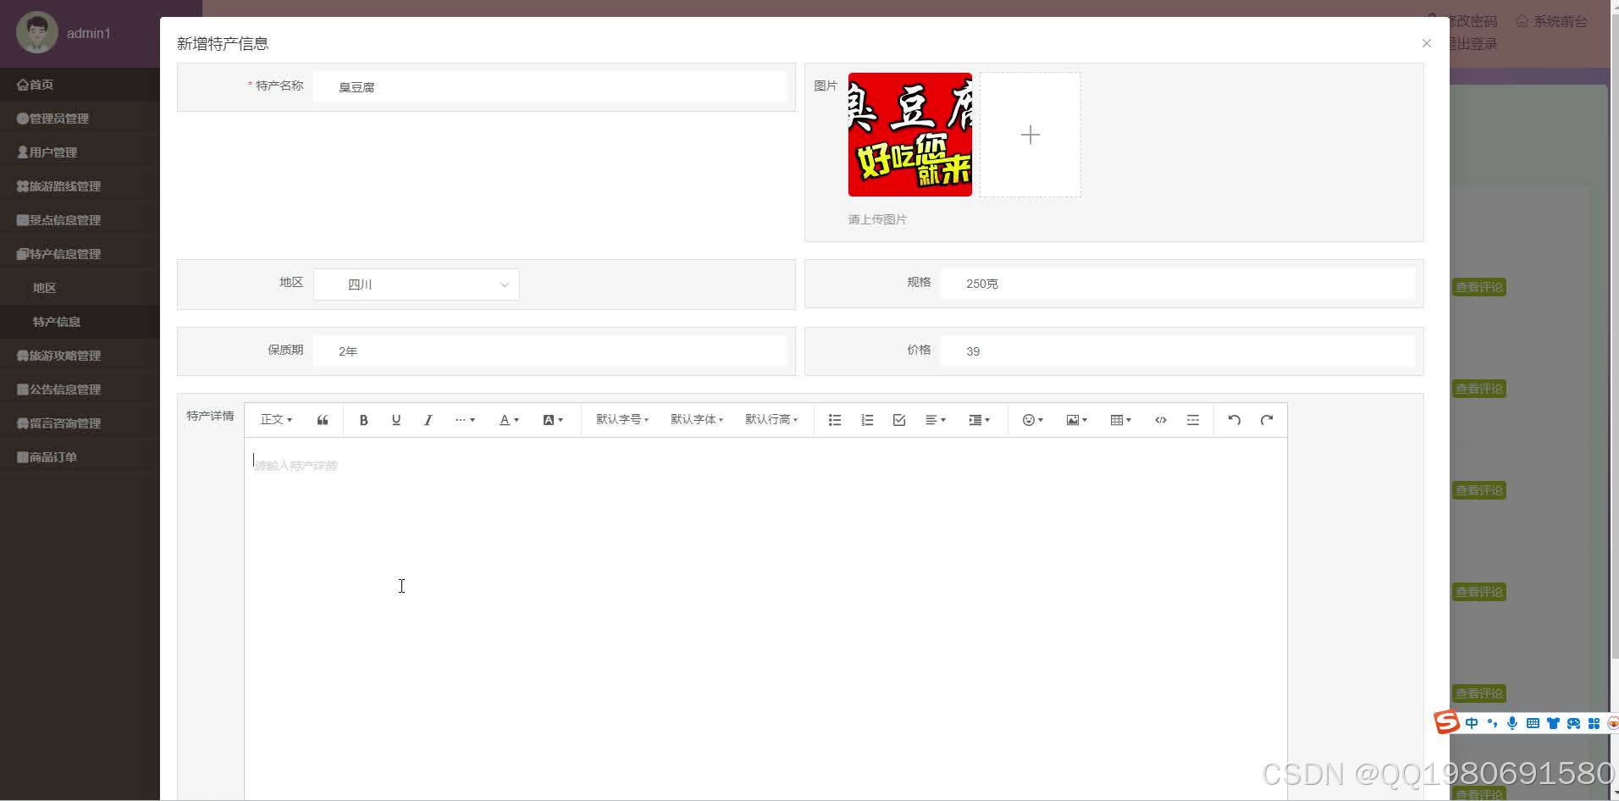Open the Sogou skin shirt icon
The height and width of the screenshot is (801, 1619).
1553,723
